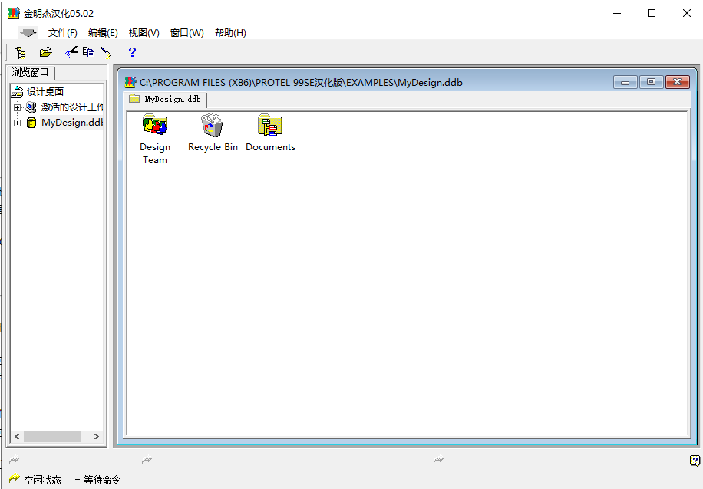Open the Documents folder icon
Viewport: 703px width, 489px height.
[x=270, y=125]
